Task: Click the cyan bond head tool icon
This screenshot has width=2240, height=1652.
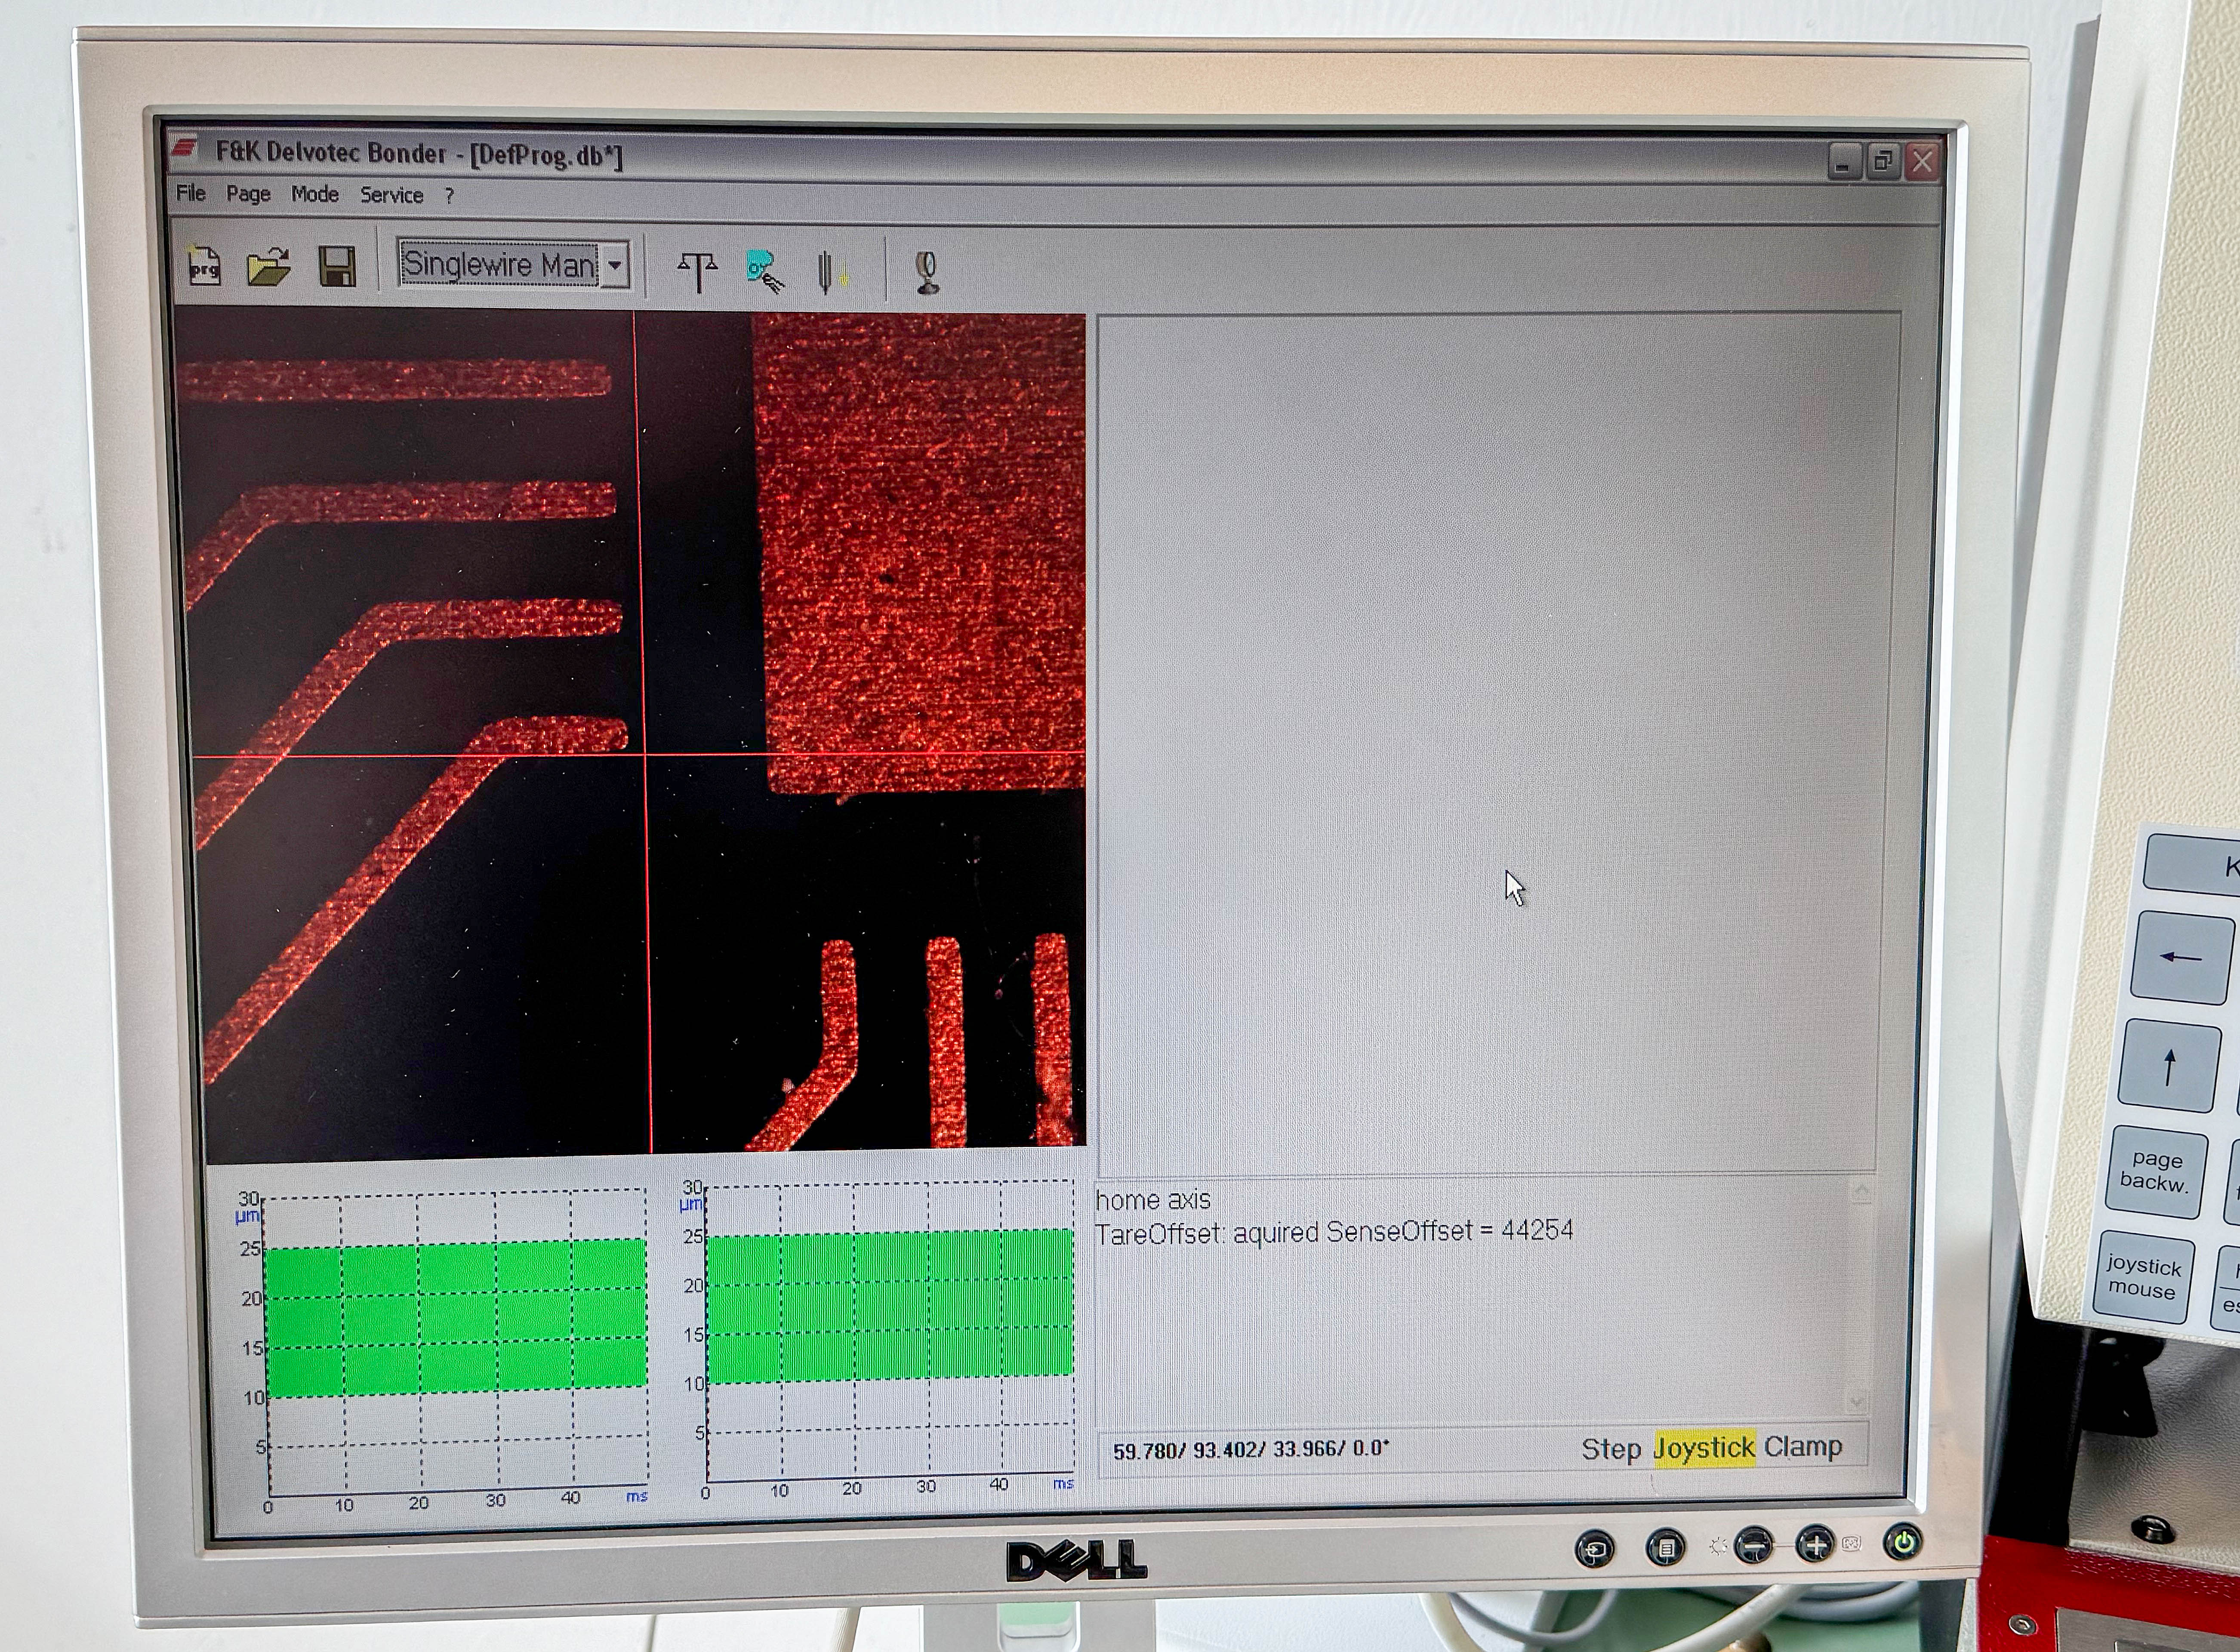Action: (x=764, y=271)
